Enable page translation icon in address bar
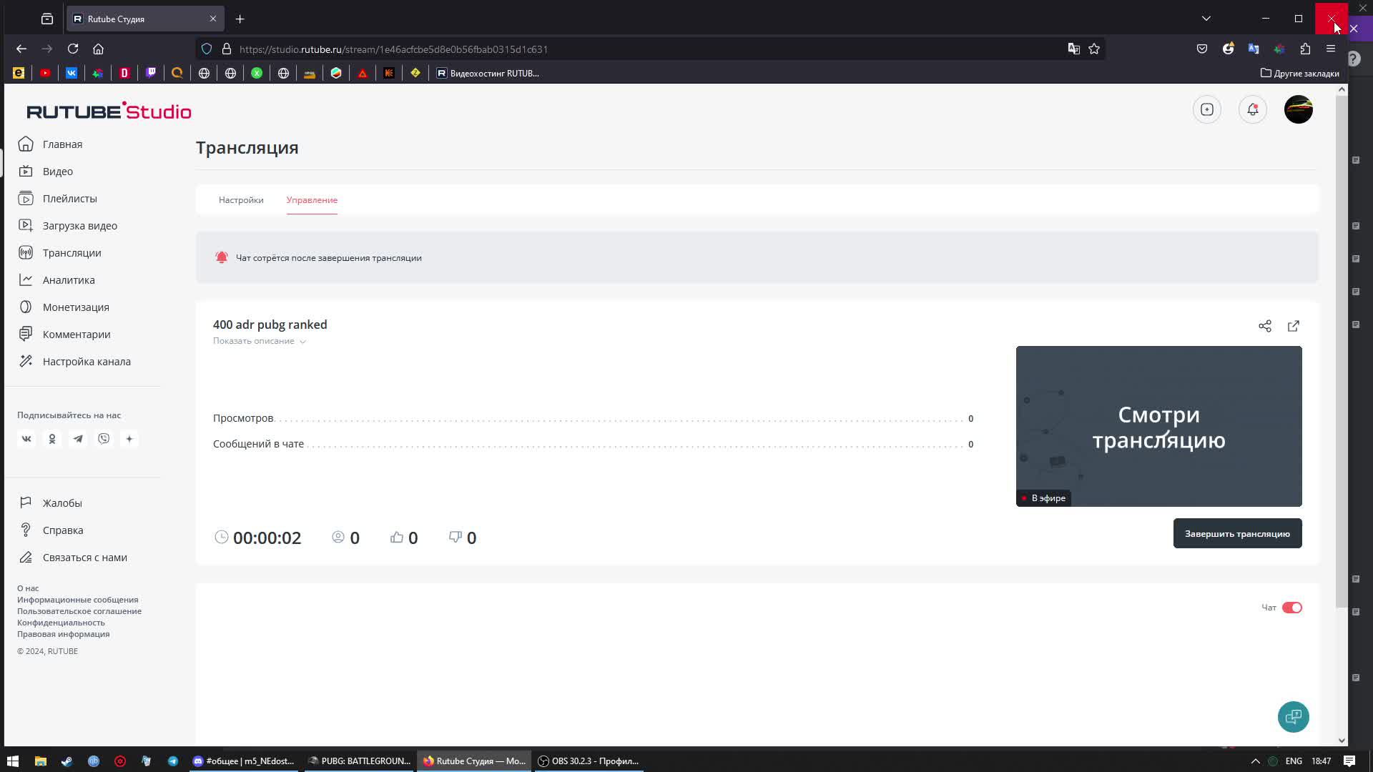This screenshot has height=772, width=1373. [1073, 49]
